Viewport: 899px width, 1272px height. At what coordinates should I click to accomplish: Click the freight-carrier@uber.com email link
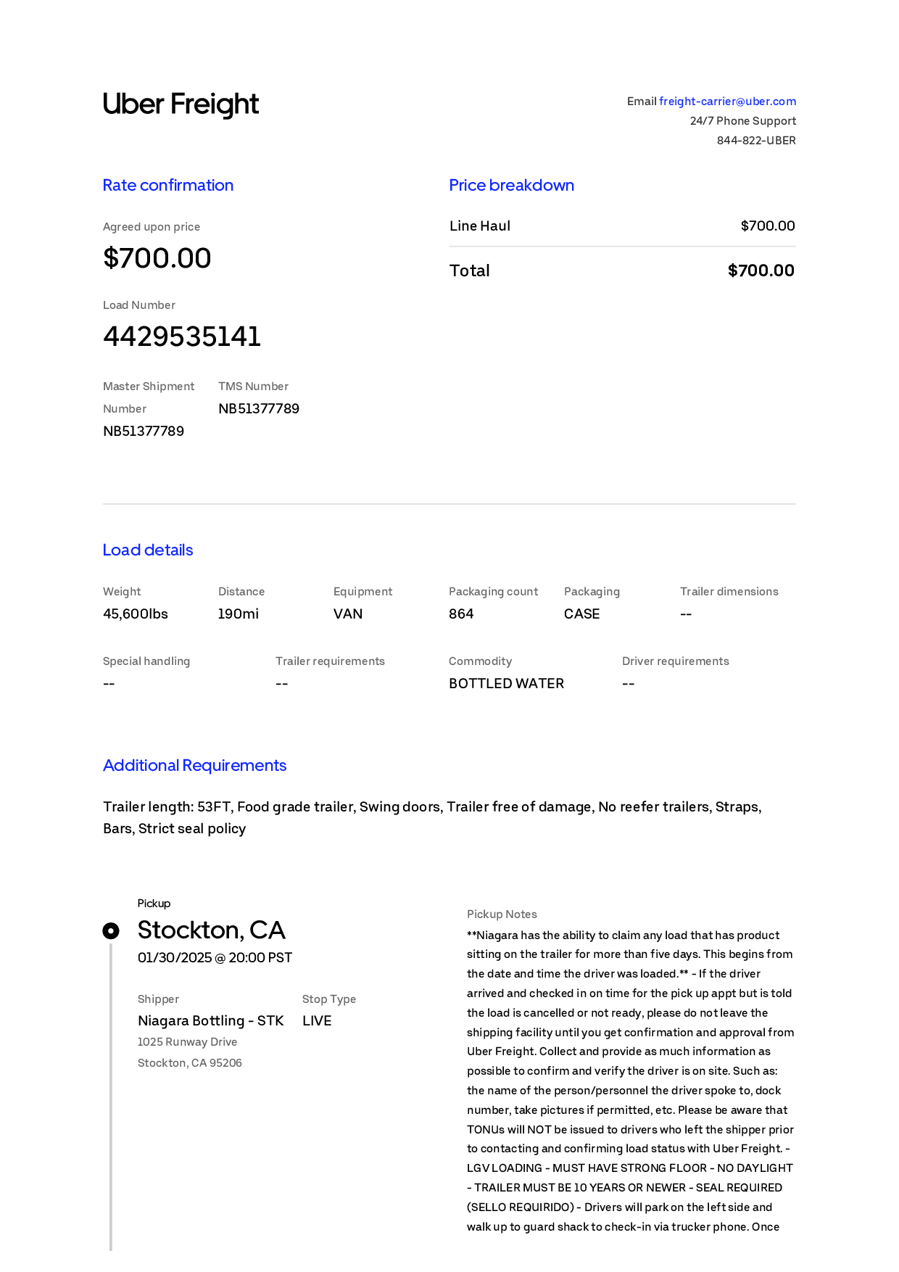727,102
